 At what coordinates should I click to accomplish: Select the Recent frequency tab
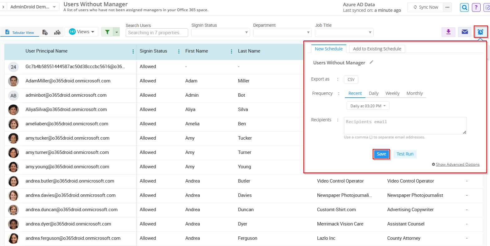coord(355,93)
